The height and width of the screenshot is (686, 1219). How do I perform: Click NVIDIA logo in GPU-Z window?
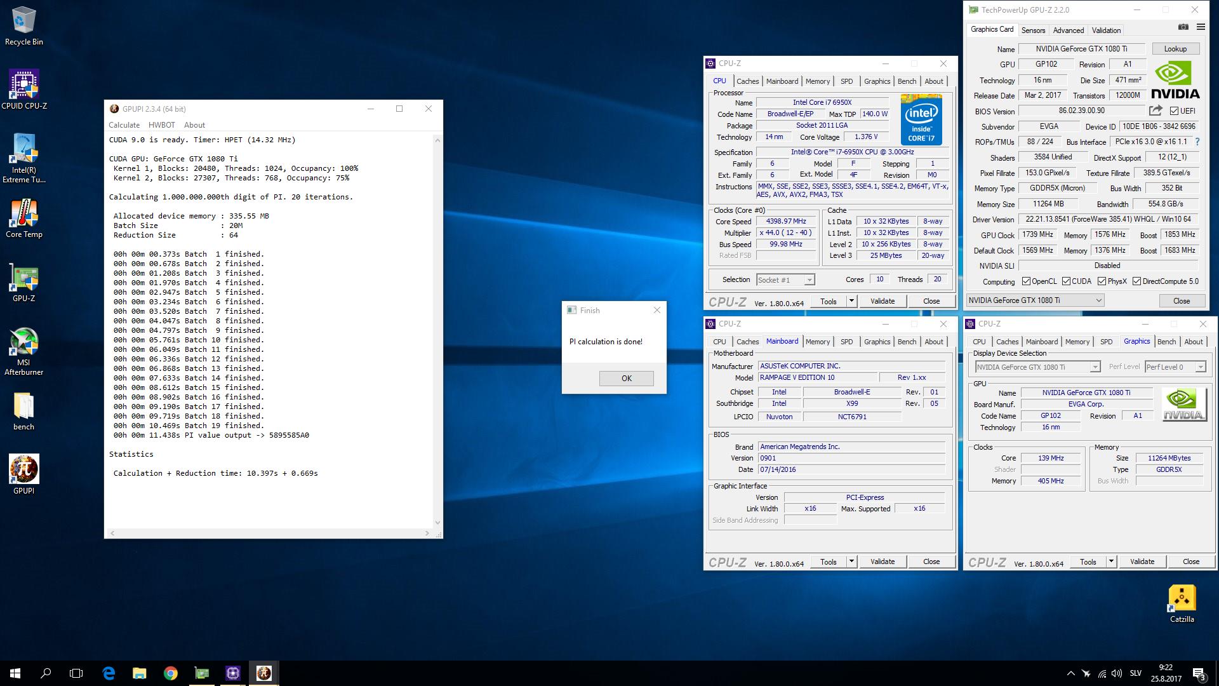tap(1175, 80)
